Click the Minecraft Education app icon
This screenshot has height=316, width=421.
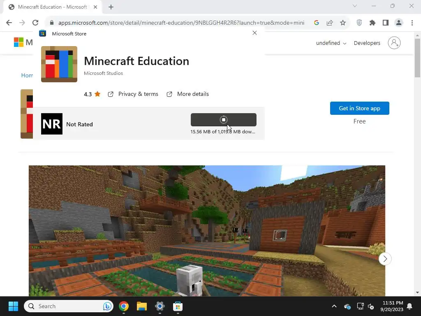pyautogui.click(x=59, y=64)
